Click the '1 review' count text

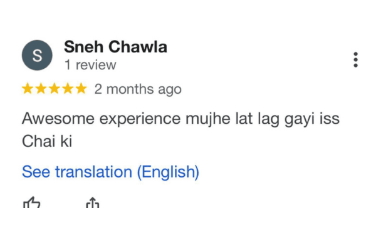(90, 65)
